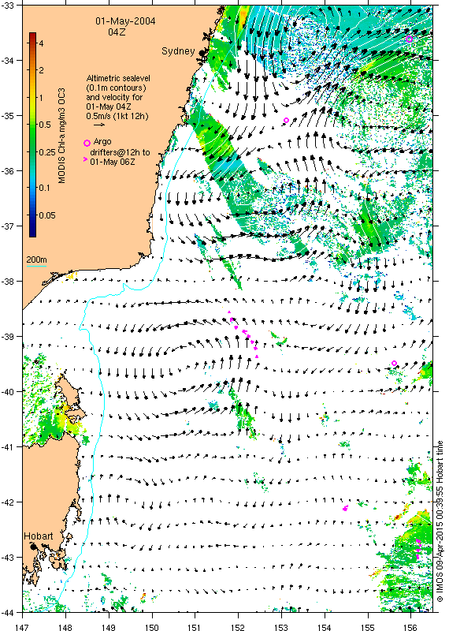This screenshot has height=631, width=449.
Task: Click the '156' longitude axis label
Action: click(410, 627)
